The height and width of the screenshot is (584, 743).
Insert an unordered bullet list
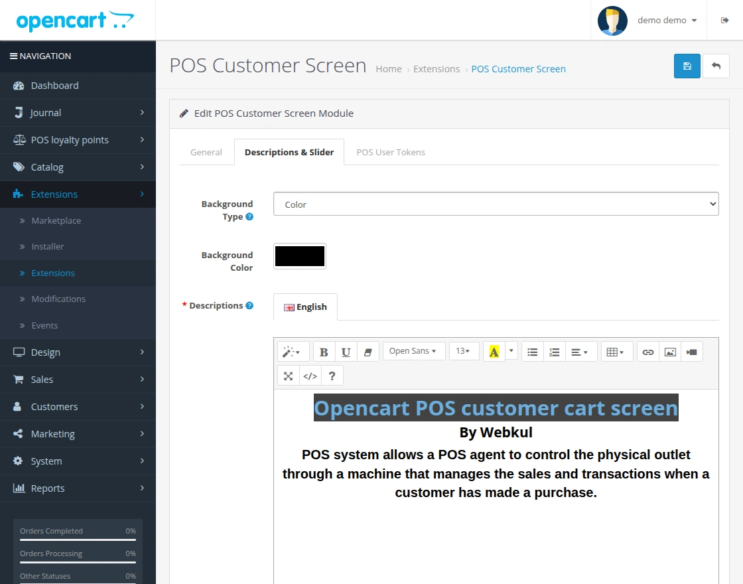[533, 352]
